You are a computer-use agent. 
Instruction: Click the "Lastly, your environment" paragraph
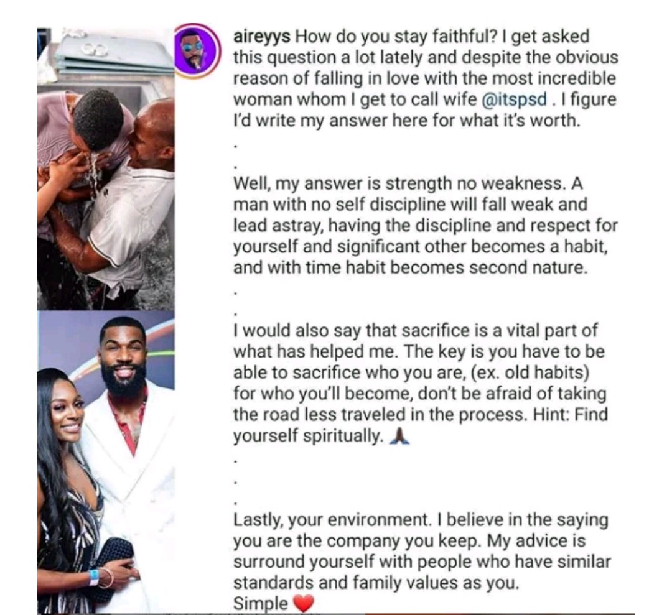[422, 551]
